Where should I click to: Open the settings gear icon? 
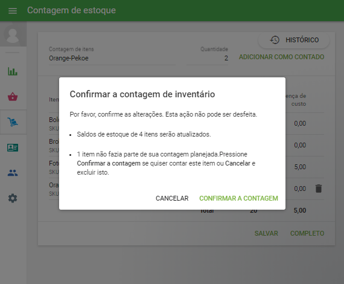13,198
